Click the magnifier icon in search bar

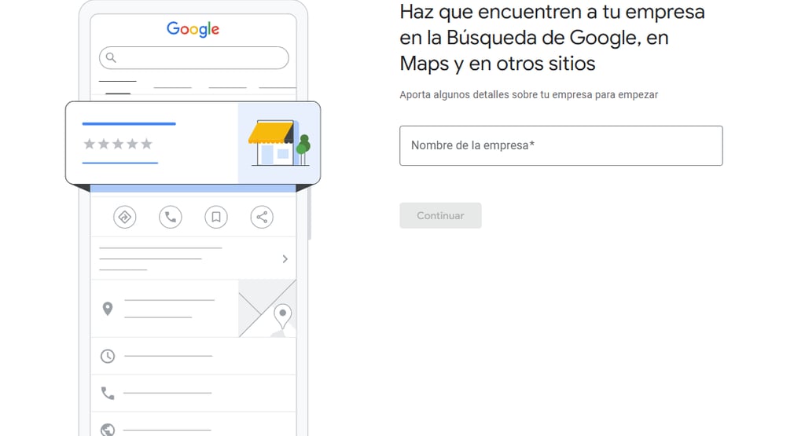click(111, 57)
